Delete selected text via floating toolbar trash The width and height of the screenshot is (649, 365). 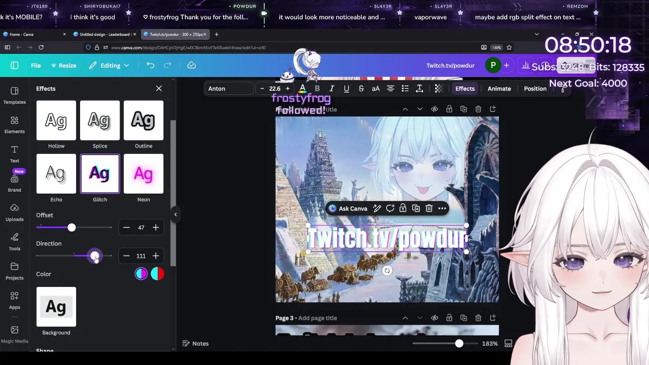click(x=429, y=208)
